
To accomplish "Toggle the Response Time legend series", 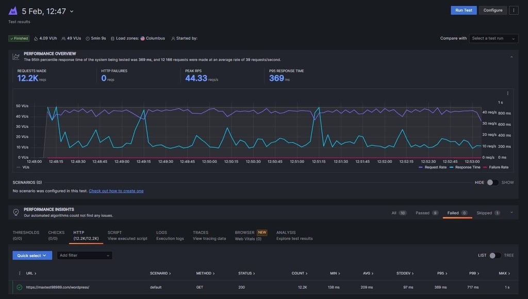I will (465, 168).
